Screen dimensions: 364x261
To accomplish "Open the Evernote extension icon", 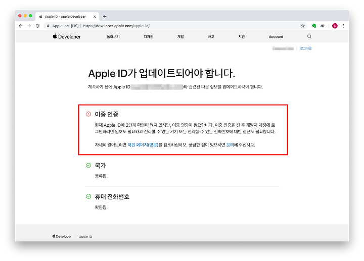I will coord(314,26).
